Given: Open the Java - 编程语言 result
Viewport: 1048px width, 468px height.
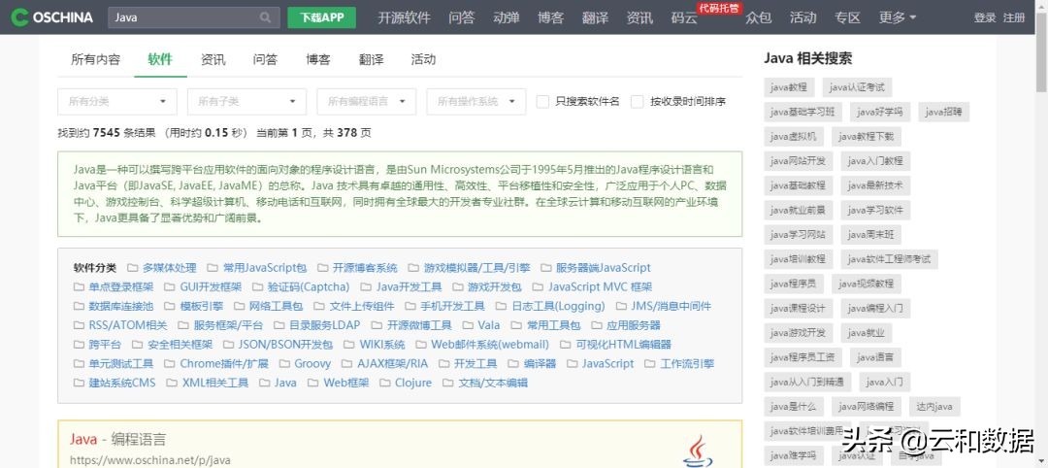Looking at the screenshot, I should 117,439.
